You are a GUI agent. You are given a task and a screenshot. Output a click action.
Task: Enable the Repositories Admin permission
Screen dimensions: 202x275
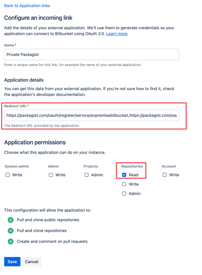pyautogui.click(x=124, y=194)
